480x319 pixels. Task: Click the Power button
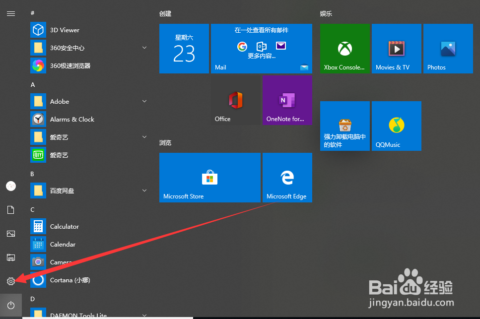coord(10,305)
